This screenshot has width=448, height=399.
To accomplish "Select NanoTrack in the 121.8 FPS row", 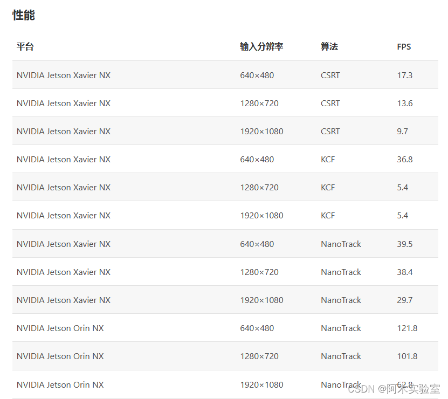I will tap(341, 328).
